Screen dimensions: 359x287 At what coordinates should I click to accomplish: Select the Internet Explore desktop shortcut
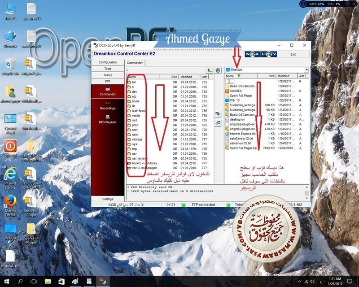coord(10,178)
